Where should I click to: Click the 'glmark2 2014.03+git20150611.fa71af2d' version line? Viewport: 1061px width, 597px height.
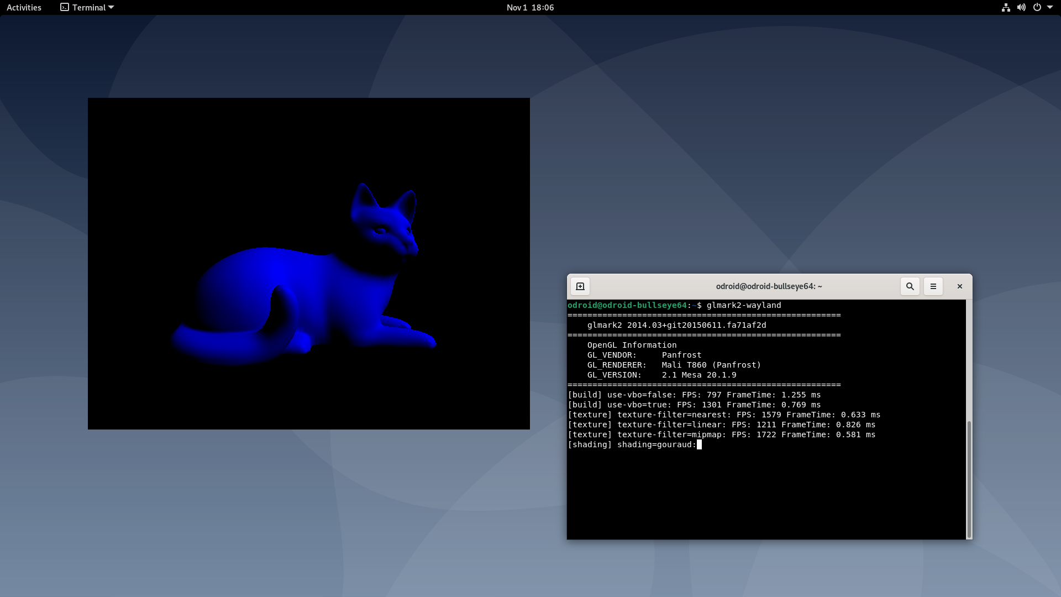tap(676, 325)
